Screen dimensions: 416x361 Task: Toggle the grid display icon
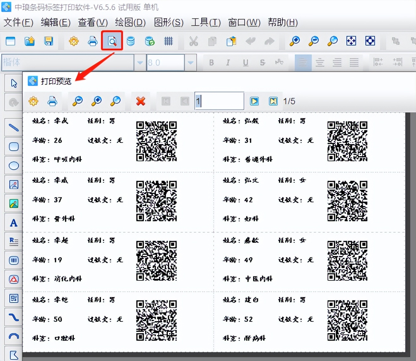(x=169, y=41)
